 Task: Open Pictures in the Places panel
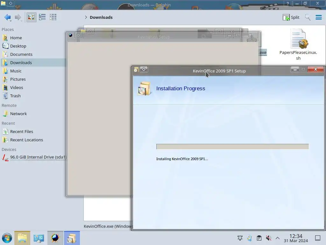pyautogui.click(x=33, y=79)
